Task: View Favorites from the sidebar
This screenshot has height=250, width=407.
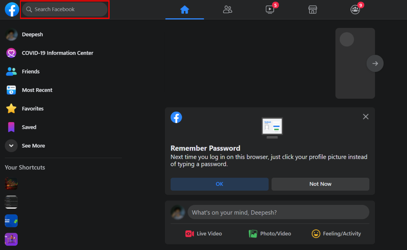Action: tap(33, 109)
